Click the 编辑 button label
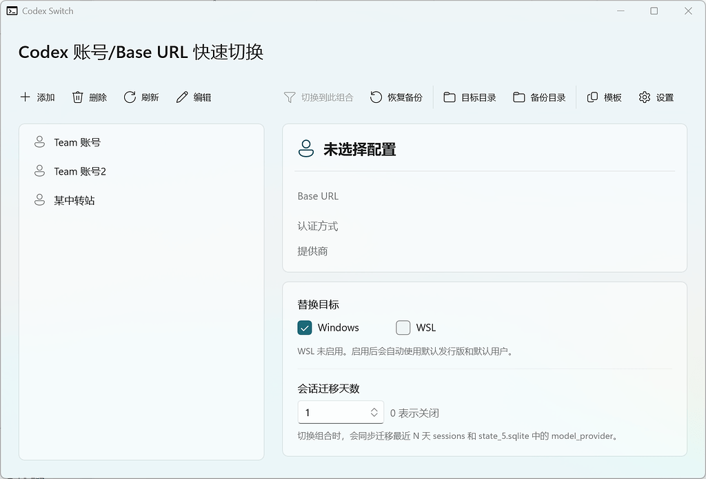 [x=202, y=97]
